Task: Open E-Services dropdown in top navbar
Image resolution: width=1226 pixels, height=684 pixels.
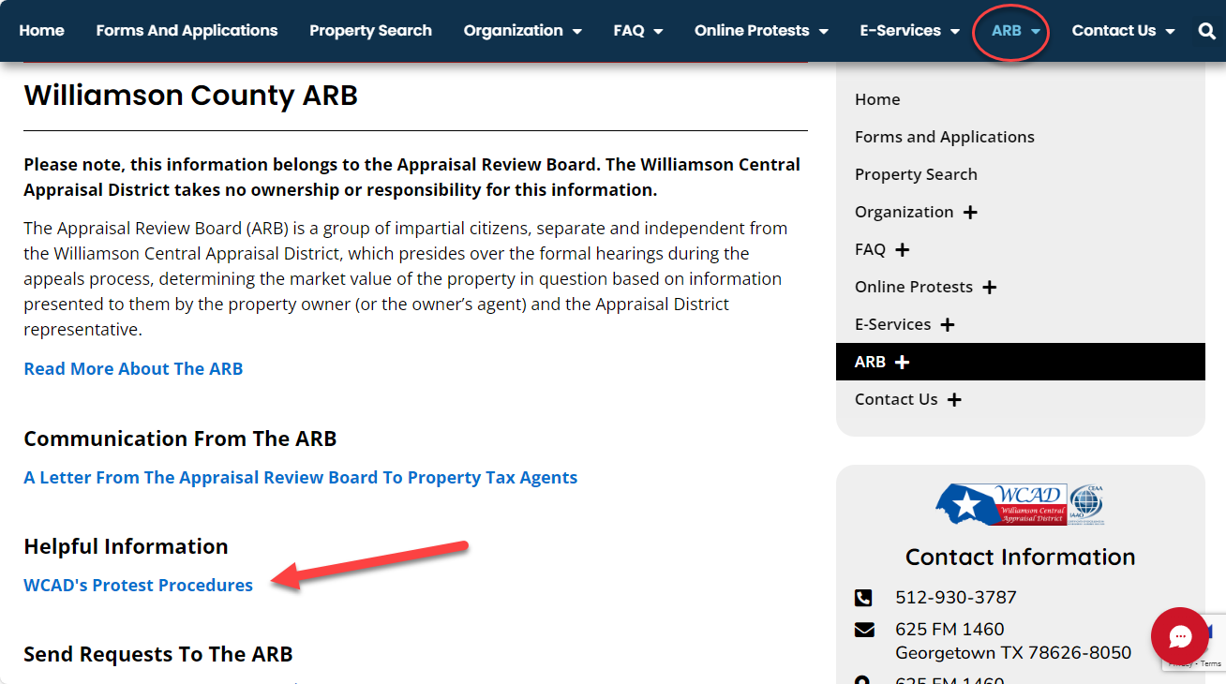Action: (x=909, y=31)
